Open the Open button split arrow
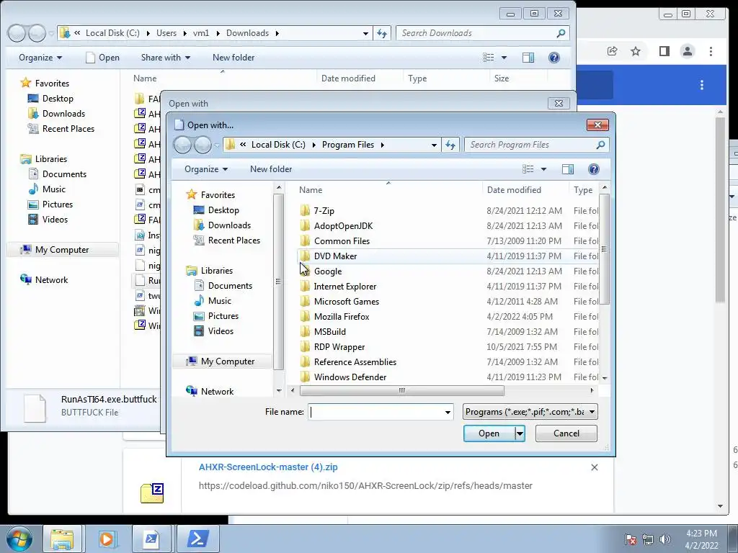Image resolution: width=738 pixels, height=553 pixels. coord(520,433)
